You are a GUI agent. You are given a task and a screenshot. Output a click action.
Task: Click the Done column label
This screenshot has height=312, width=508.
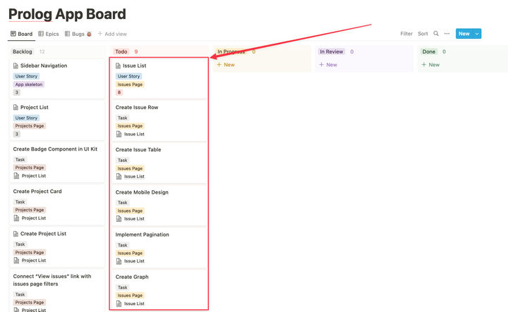[x=429, y=51]
